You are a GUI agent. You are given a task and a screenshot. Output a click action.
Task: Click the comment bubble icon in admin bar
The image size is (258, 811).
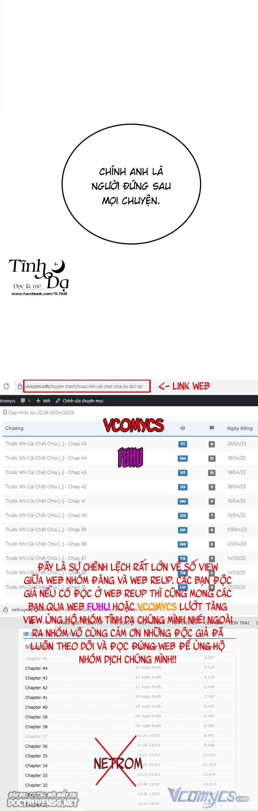pos(23,401)
